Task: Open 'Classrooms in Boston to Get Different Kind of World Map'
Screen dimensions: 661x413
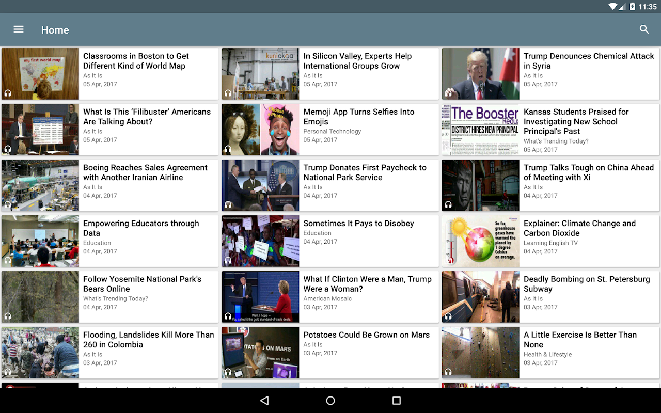Action: pyautogui.click(x=136, y=61)
